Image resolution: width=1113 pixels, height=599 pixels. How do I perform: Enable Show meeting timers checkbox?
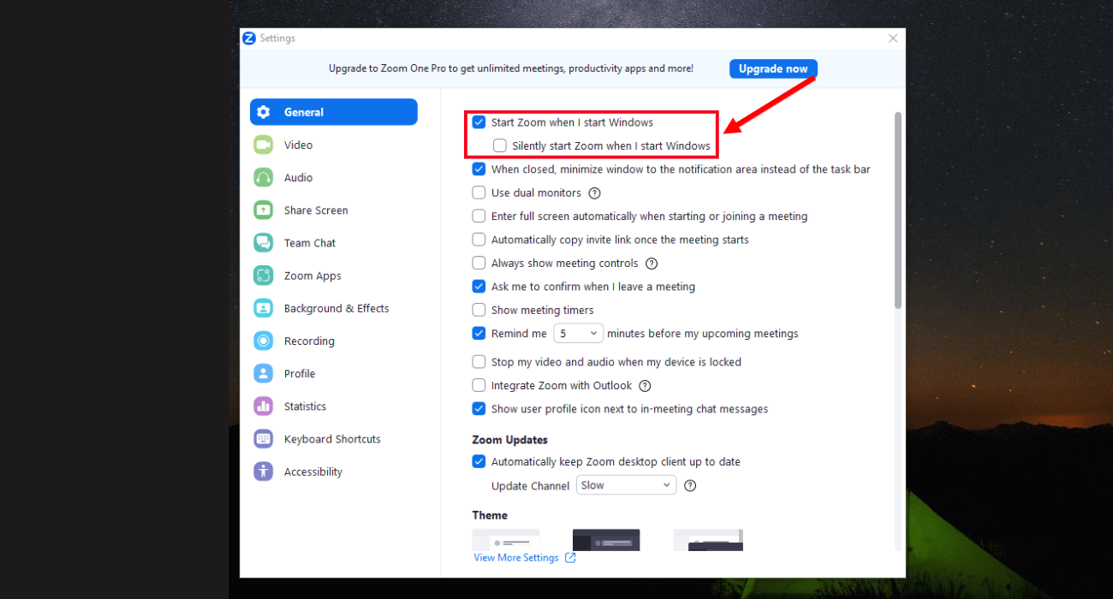(x=479, y=310)
